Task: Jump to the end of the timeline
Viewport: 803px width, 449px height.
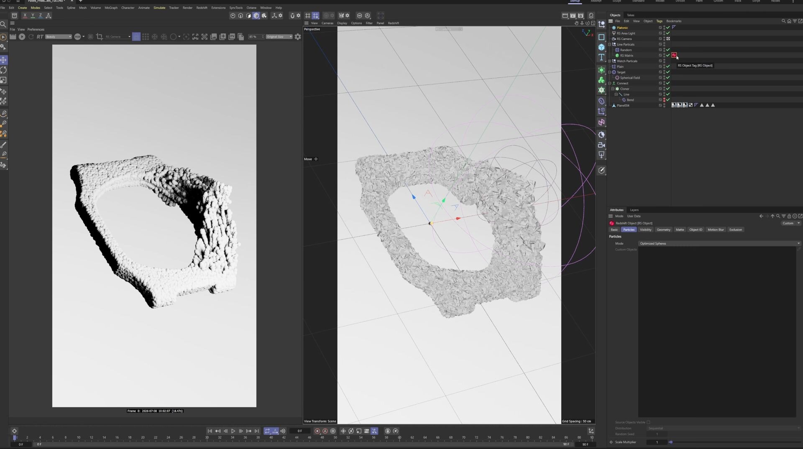Action: [257, 431]
